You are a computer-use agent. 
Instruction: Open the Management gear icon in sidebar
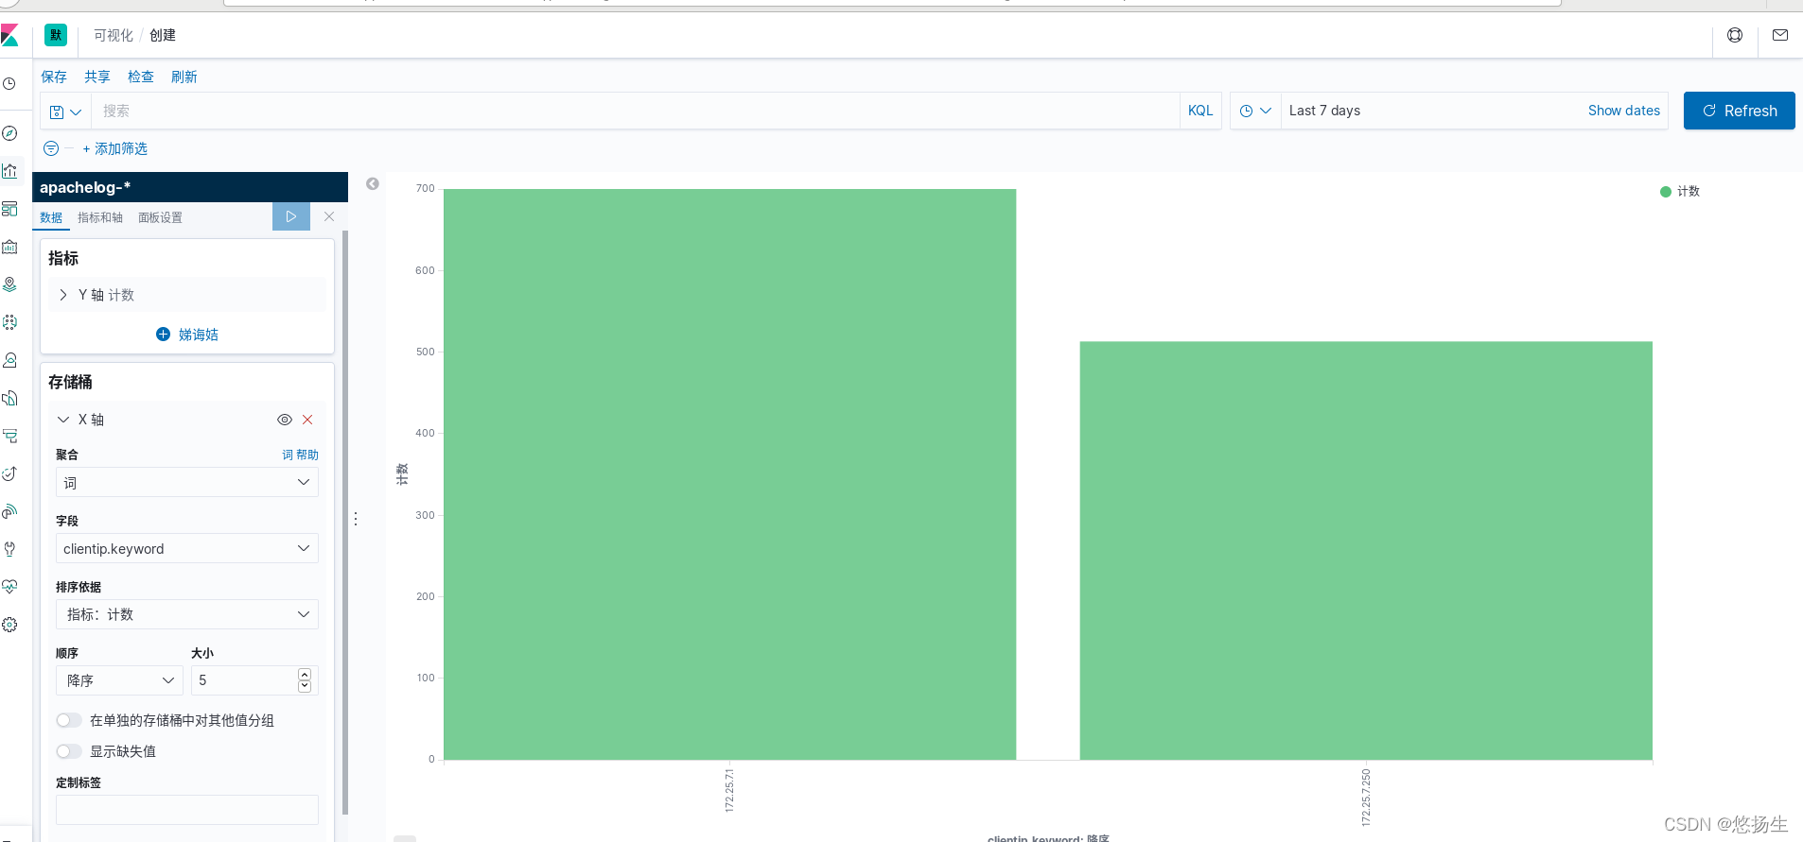click(x=9, y=625)
